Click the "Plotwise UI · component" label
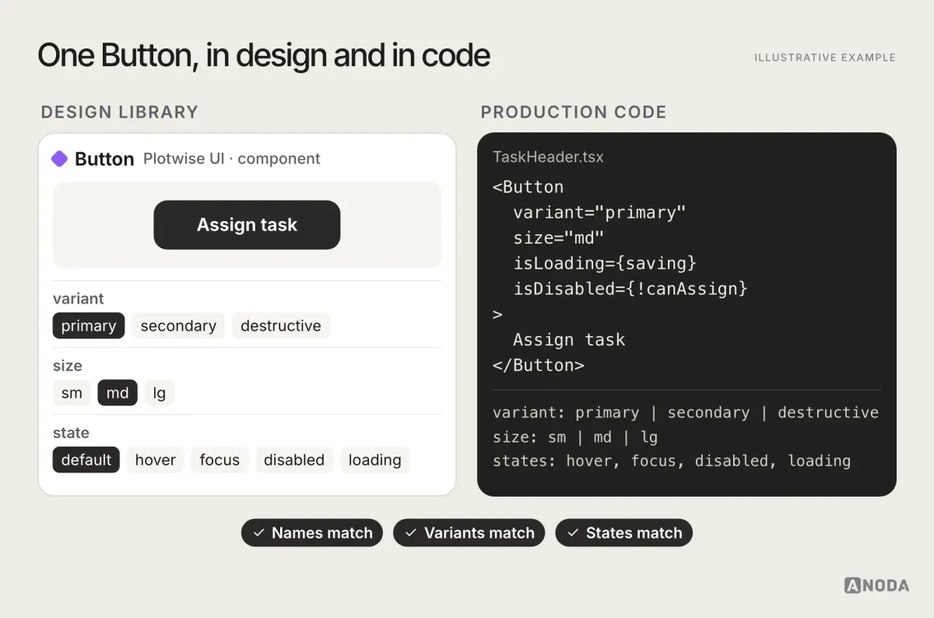934x618 pixels. coord(232,159)
